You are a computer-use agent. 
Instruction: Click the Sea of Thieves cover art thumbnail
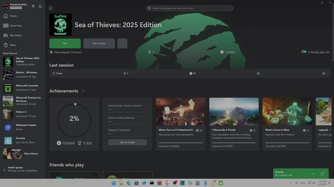pyautogui.click(x=61, y=25)
